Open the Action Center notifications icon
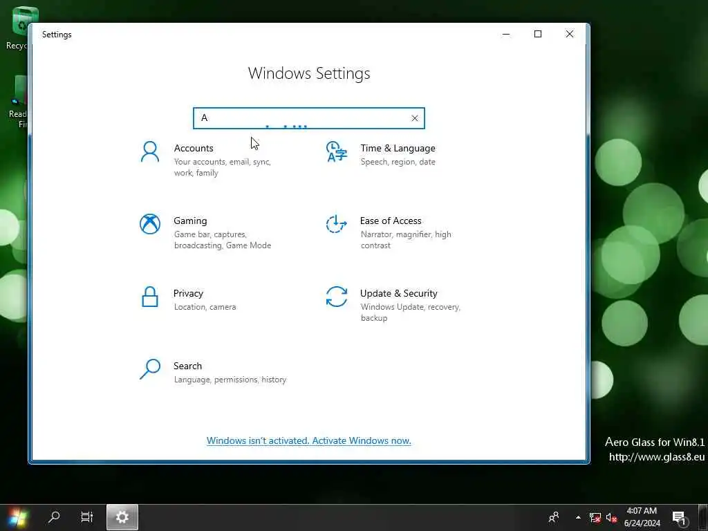Screen dimensions: 708x531 tap(679, 518)
